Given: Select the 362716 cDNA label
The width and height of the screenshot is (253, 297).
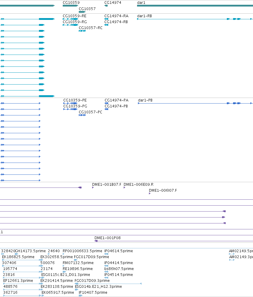Looking at the screenshot, I should click(x=10, y=293).
